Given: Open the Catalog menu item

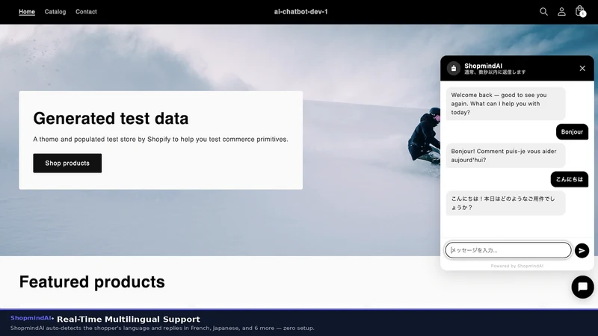Looking at the screenshot, I should [x=55, y=11].
